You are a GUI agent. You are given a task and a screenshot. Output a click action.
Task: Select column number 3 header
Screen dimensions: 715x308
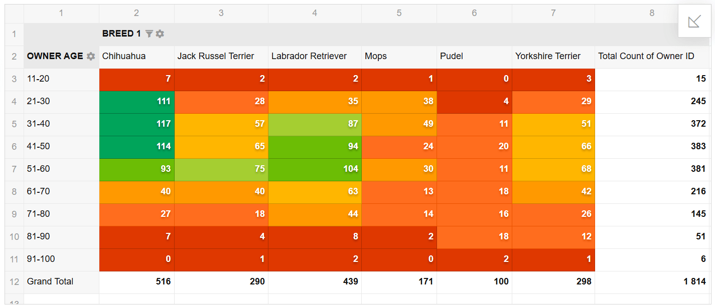[x=221, y=14]
